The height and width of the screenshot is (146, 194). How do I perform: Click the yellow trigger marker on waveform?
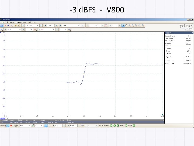[x=84, y=74]
